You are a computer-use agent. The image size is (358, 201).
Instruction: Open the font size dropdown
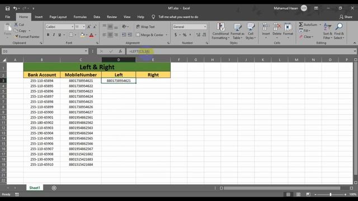pyautogui.click(x=83, y=27)
